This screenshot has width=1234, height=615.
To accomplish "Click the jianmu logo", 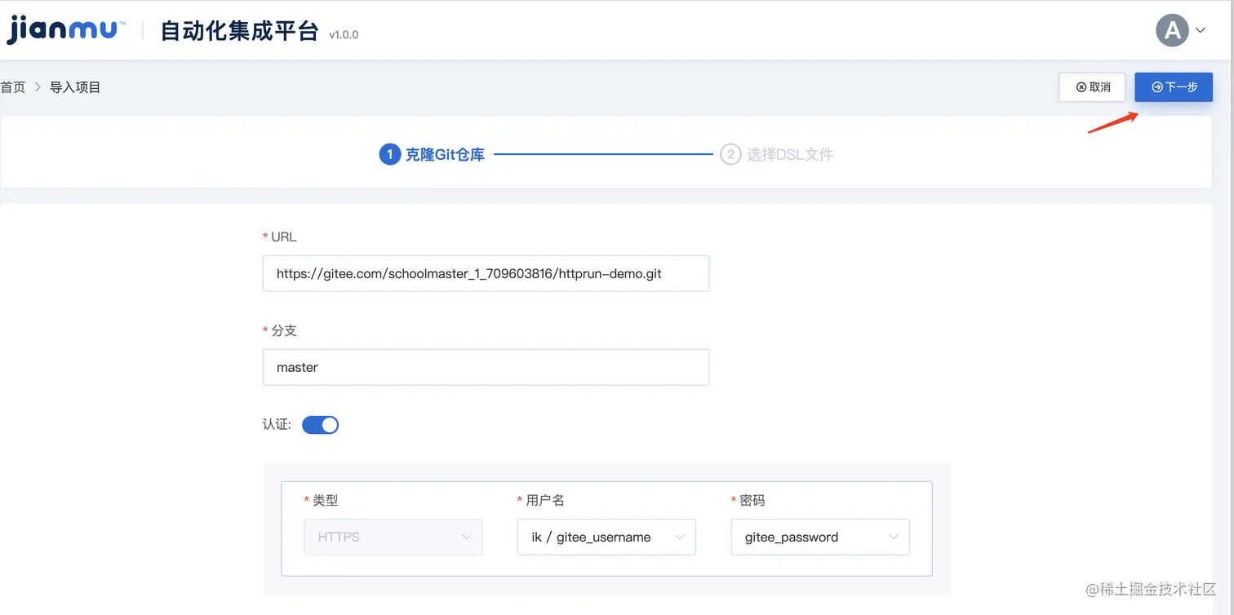I will click(66, 31).
